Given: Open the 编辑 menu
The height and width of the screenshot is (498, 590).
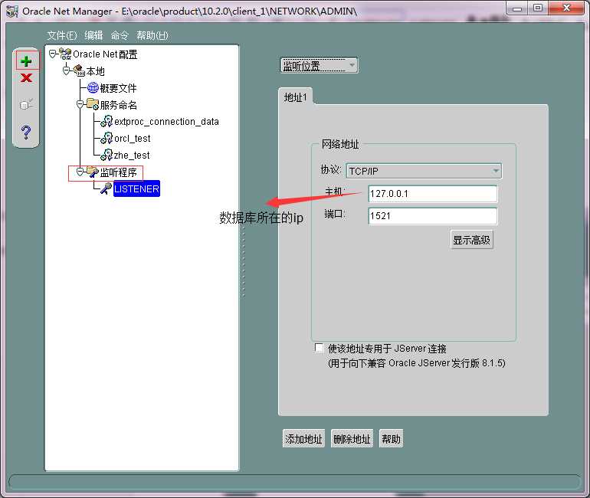Looking at the screenshot, I should click(x=93, y=35).
